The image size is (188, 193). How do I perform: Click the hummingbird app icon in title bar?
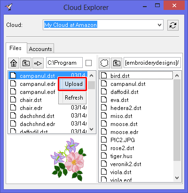pyautogui.click(x=8, y=7)
